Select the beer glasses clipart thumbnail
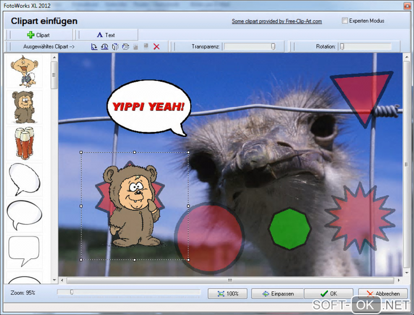The image size is (414, 315). (24, 144)
